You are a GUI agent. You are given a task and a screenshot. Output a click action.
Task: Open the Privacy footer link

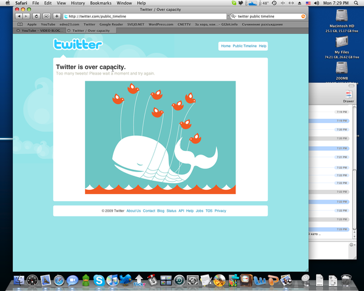[x=220, y=211]
